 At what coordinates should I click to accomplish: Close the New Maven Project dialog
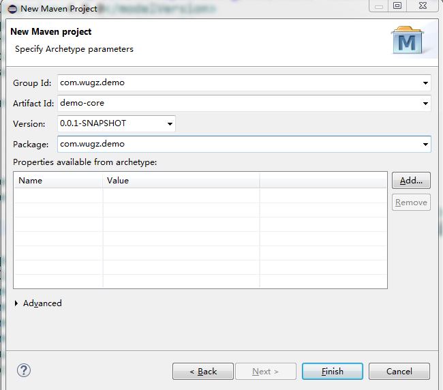click(423, 5)
